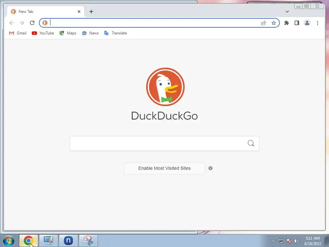Go forward with the forward arrow

point(22,23)
